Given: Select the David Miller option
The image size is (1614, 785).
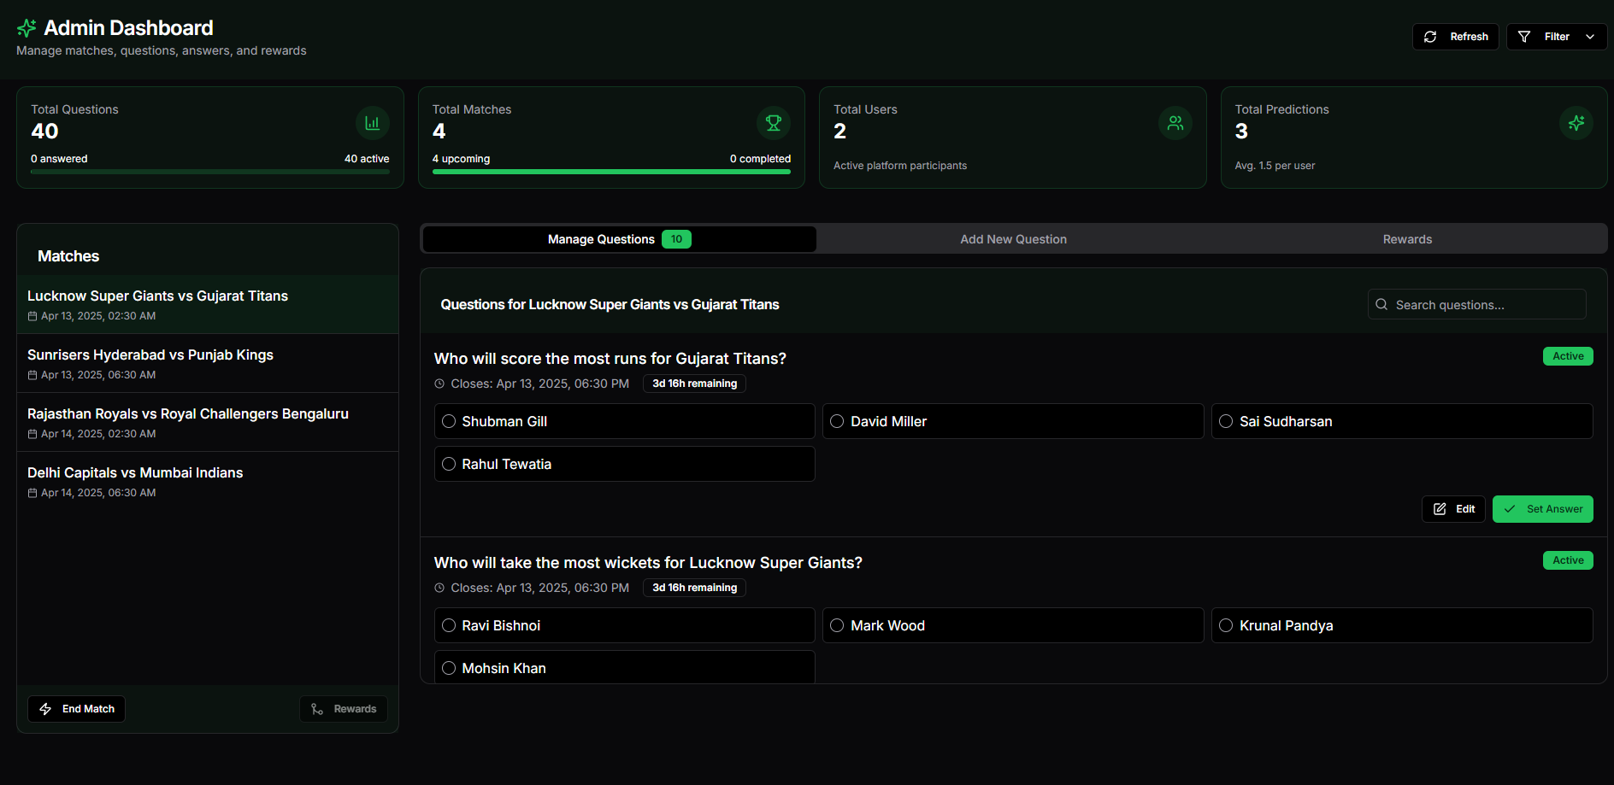Looking at the screenshot, I should click(1013, 421).
